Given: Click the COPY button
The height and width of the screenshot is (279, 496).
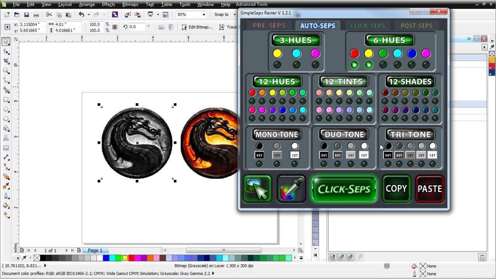Looking at the screenshot, I should point(396,189).
